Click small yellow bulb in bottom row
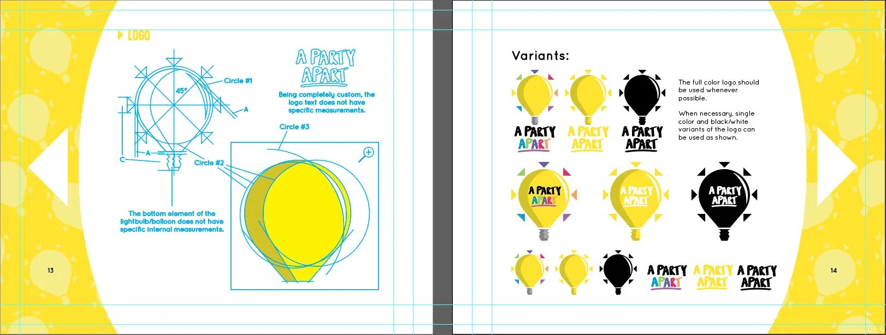Image resolution: width=886 pixels, height=335 pixels. coord(574,272)
